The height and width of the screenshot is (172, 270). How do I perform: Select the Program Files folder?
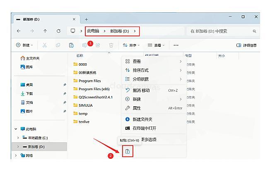(87, 81)
